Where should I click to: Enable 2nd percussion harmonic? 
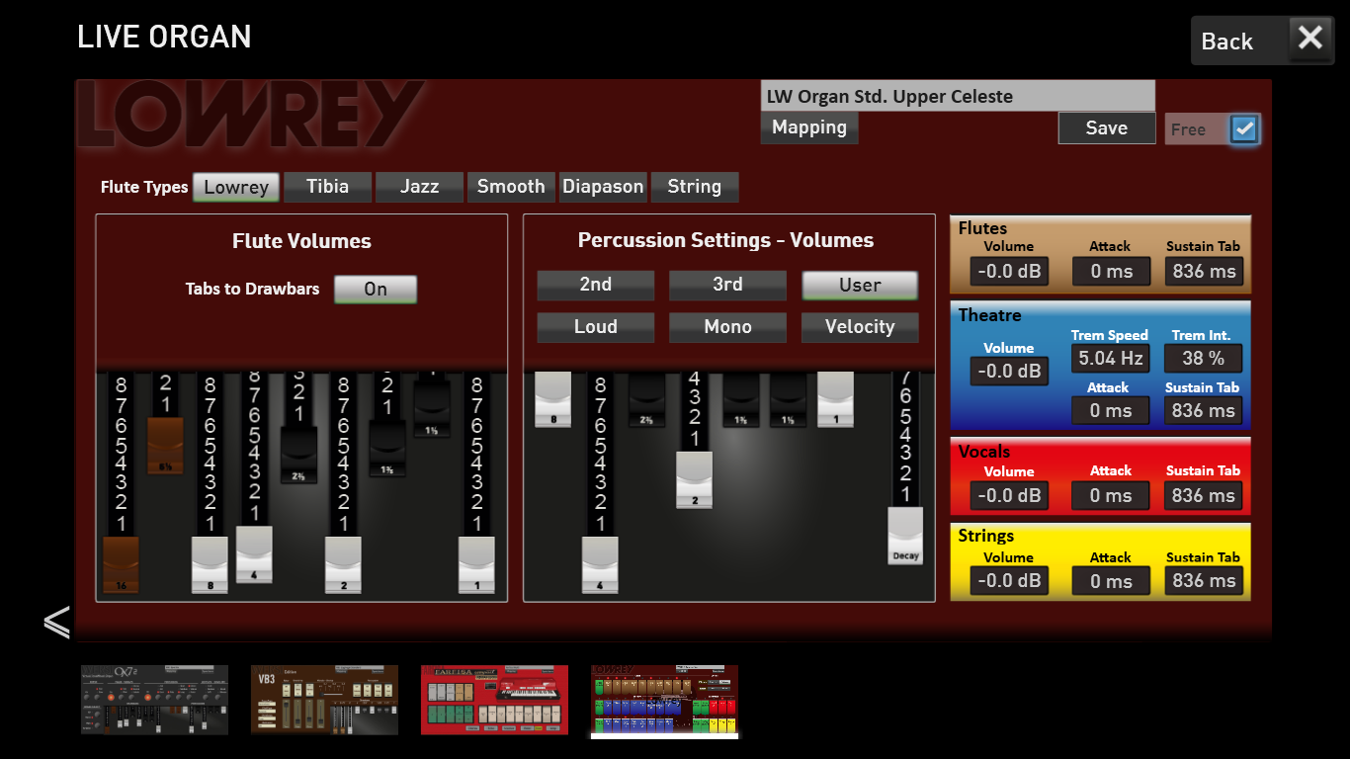pos(596,285)
